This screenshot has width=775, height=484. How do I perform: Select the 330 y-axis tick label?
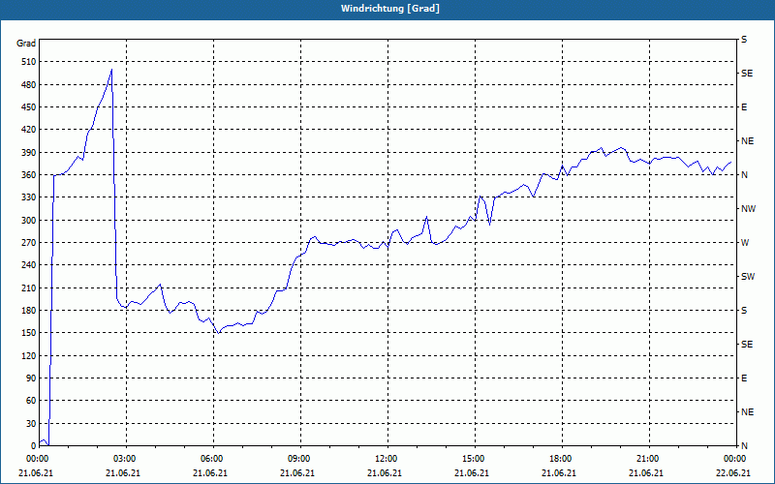tap(29, 197)
